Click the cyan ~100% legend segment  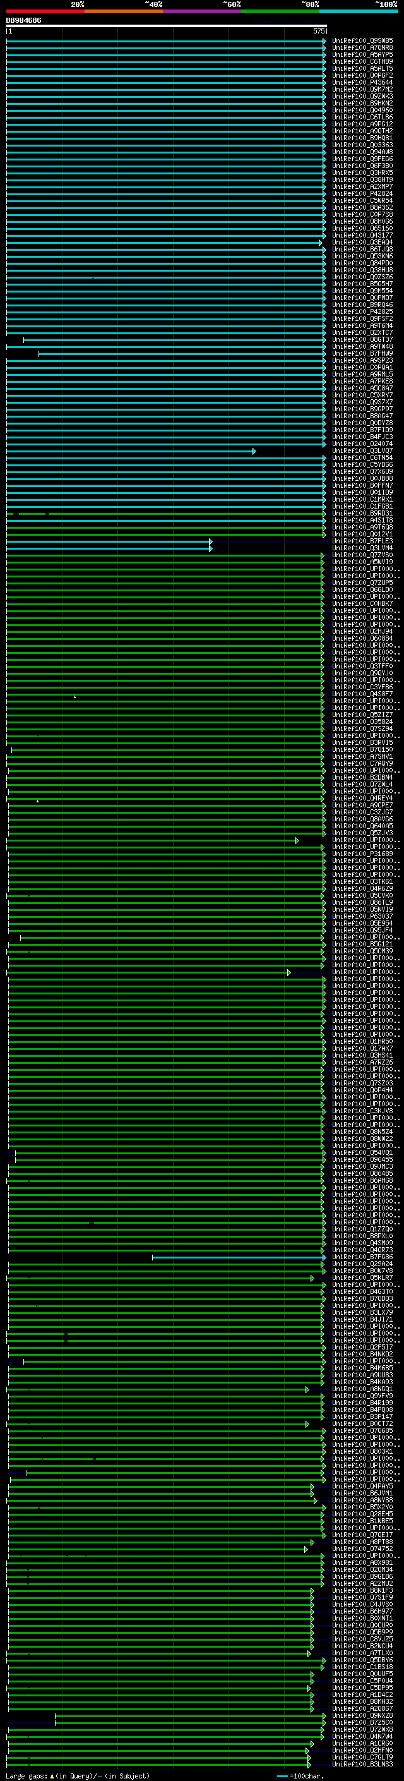pyautogui.click(x=359, y=11)
